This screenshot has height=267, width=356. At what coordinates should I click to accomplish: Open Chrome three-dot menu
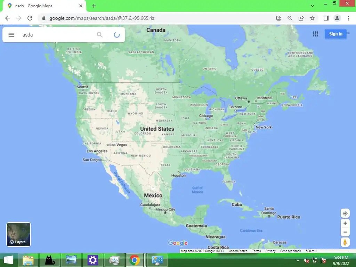[x=348, y=18]
